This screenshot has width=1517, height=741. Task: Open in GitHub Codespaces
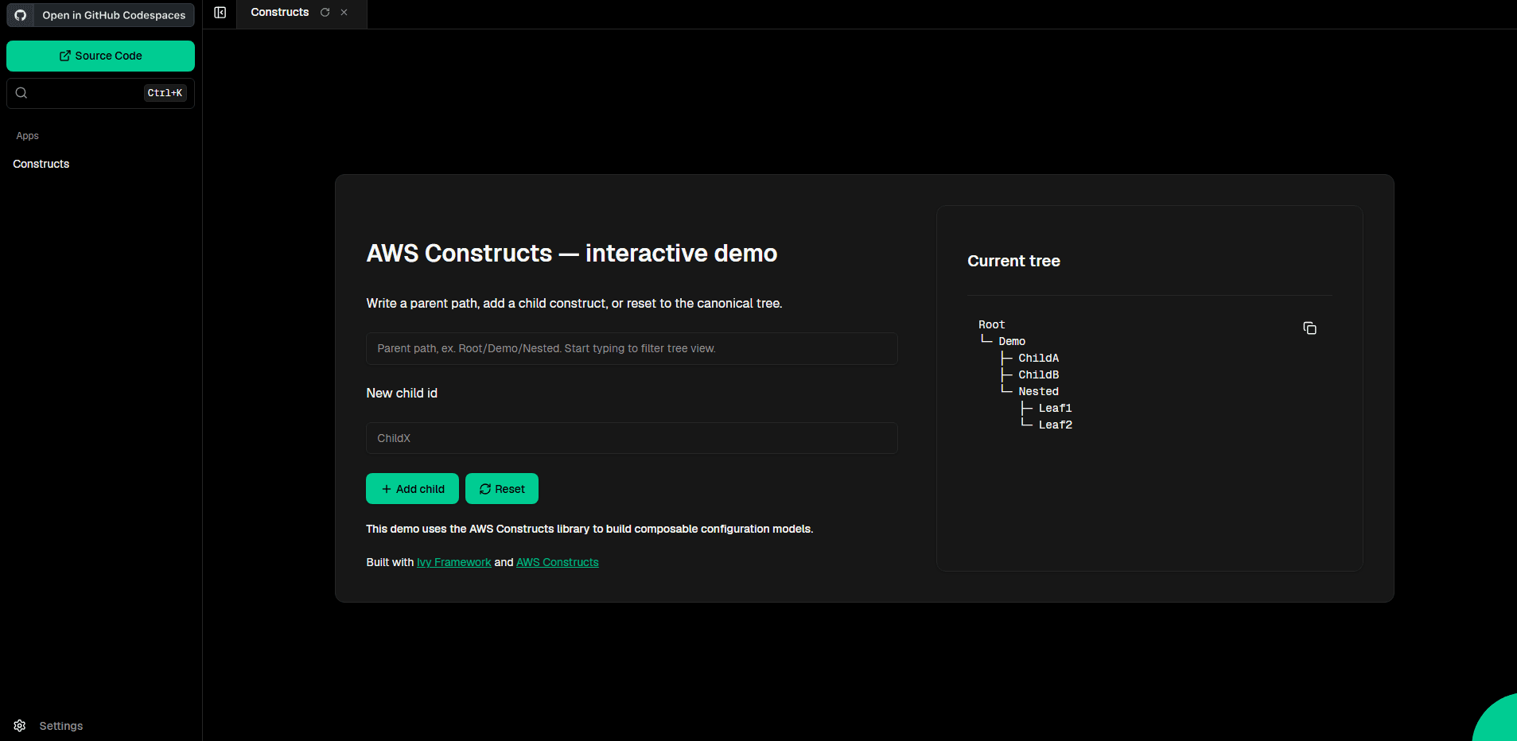click(100, 15)
